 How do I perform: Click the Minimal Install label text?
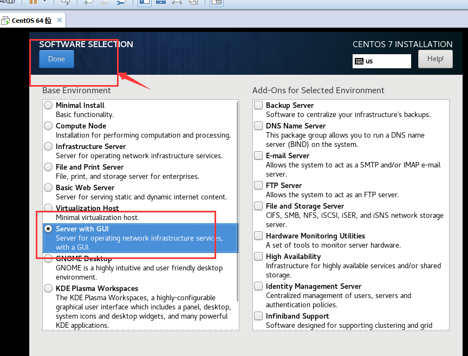click(x=80, y=106)
